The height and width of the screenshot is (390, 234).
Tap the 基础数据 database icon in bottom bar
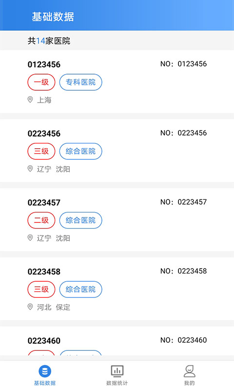tap(45, 371)
